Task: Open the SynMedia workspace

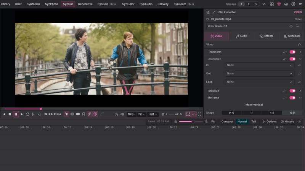Action: pyautogui.click(x=33, y=4)
